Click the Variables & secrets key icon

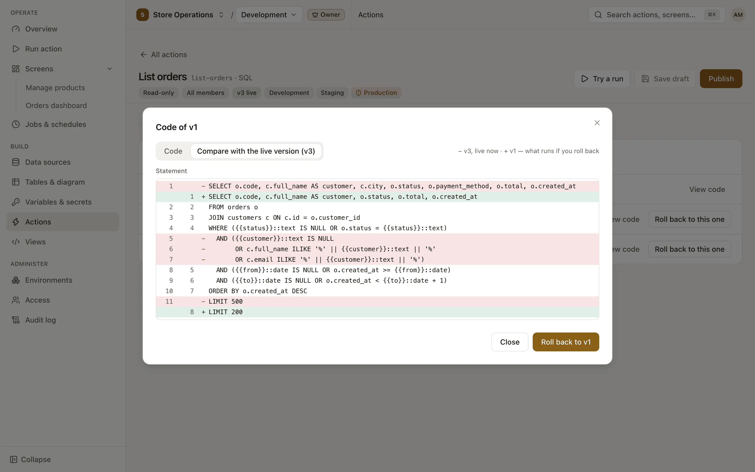pyautogui.click(x=16, y=202)
